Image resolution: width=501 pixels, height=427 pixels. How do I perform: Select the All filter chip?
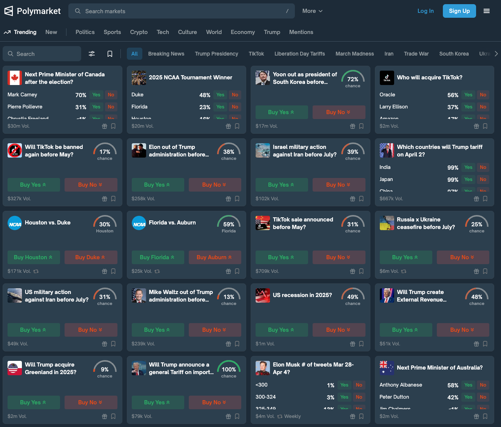click(x=134, y=54)
